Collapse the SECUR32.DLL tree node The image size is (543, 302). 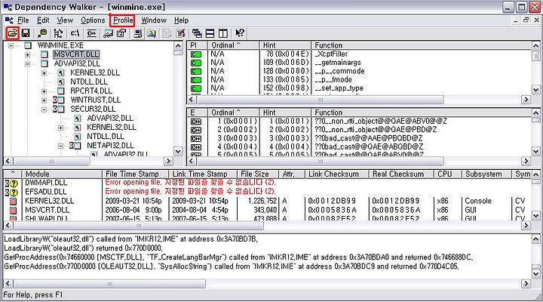pyautogui.click(x=44, y=109)
